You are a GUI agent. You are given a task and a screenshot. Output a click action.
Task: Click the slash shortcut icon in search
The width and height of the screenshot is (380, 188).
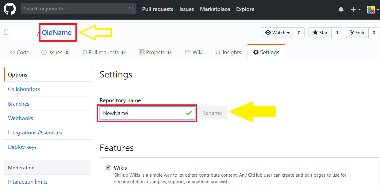(129, 9)
